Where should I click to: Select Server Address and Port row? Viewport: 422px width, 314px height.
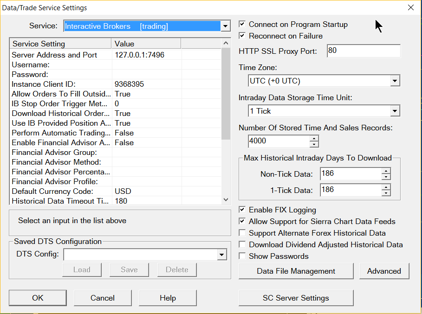pyautogui.click(x=116, y=55)
